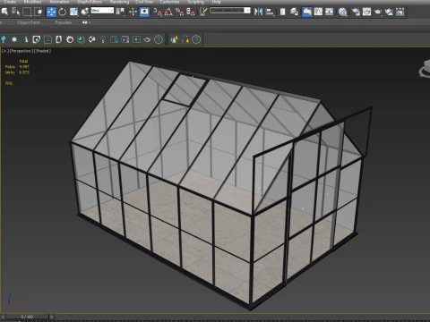This screenshot has height=322, width=430.
Task: Open the [Perspective] viewport menu
Action: 21,51
